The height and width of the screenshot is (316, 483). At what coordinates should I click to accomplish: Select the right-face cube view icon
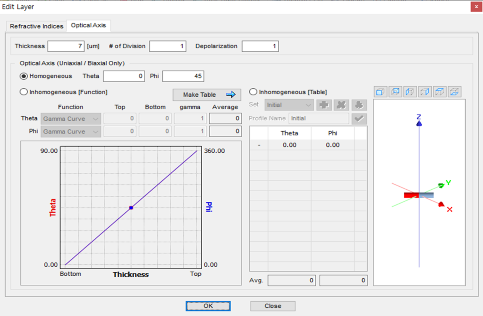click(x=425, y=92)
